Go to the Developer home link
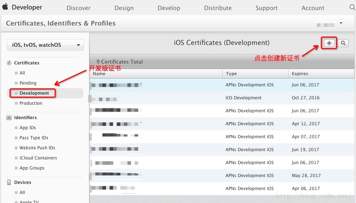Screen dimensions: 356x203 tap(27, 7)
